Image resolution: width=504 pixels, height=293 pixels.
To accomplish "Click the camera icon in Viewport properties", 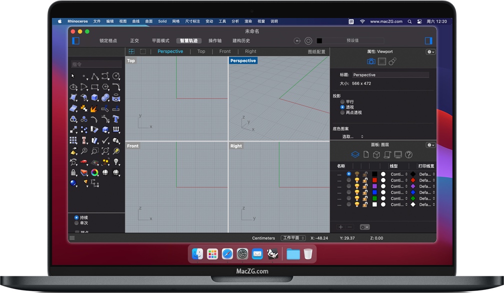I will point(371,61).
